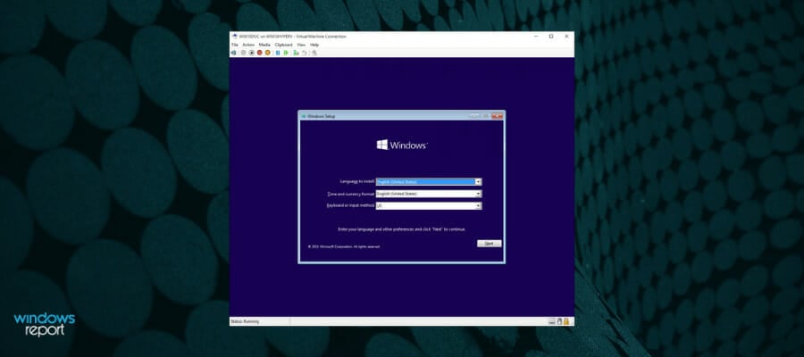Viewport: 804px width, 357px height.
Task: Maximize the Virtual Machine Connection window
Action: tap(551, 37)
